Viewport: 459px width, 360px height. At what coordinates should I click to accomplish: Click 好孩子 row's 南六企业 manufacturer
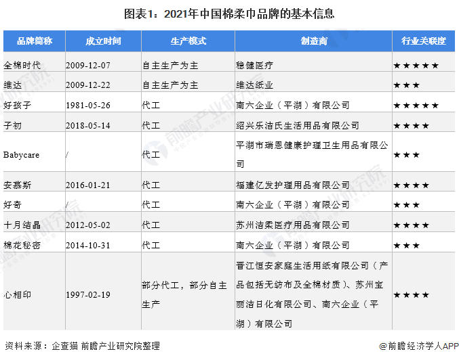coord(293,105)
